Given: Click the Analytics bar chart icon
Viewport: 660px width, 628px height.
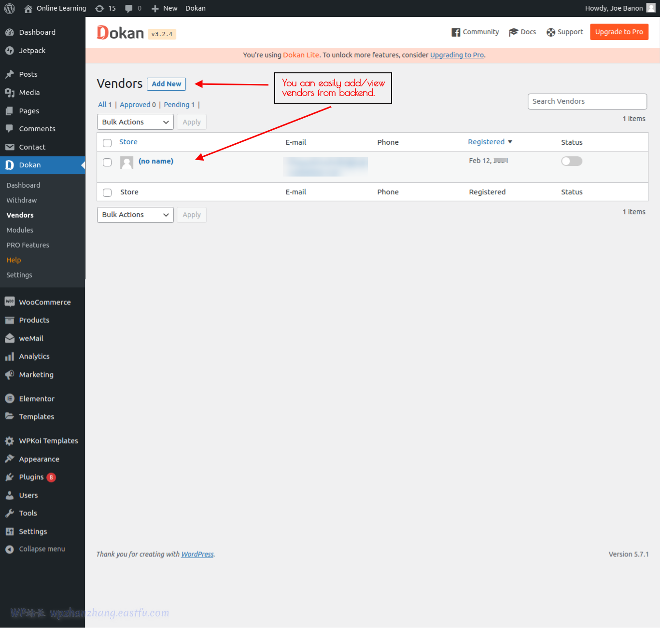Looking at the screenshot, I should (x=10, y=356).
